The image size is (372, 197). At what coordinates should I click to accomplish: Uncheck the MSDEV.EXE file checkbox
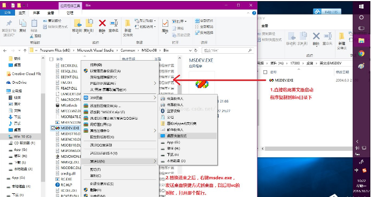coord(53,128)
